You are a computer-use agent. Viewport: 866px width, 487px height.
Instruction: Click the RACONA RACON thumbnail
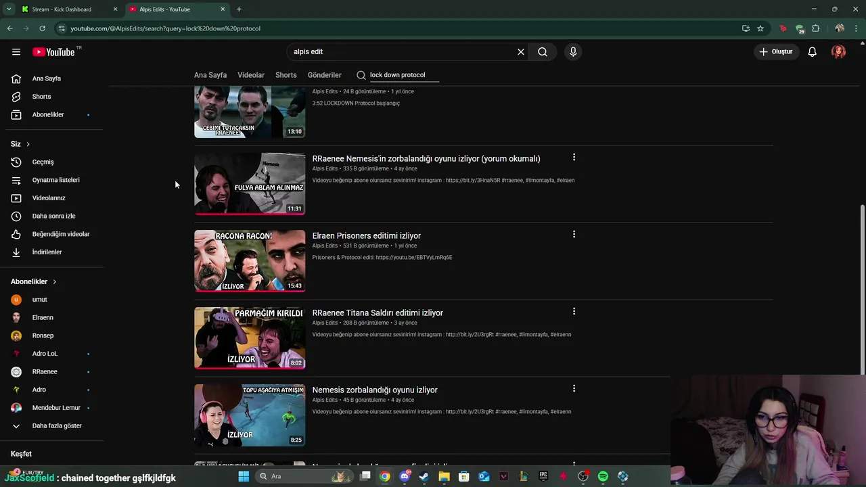point(250,261)
